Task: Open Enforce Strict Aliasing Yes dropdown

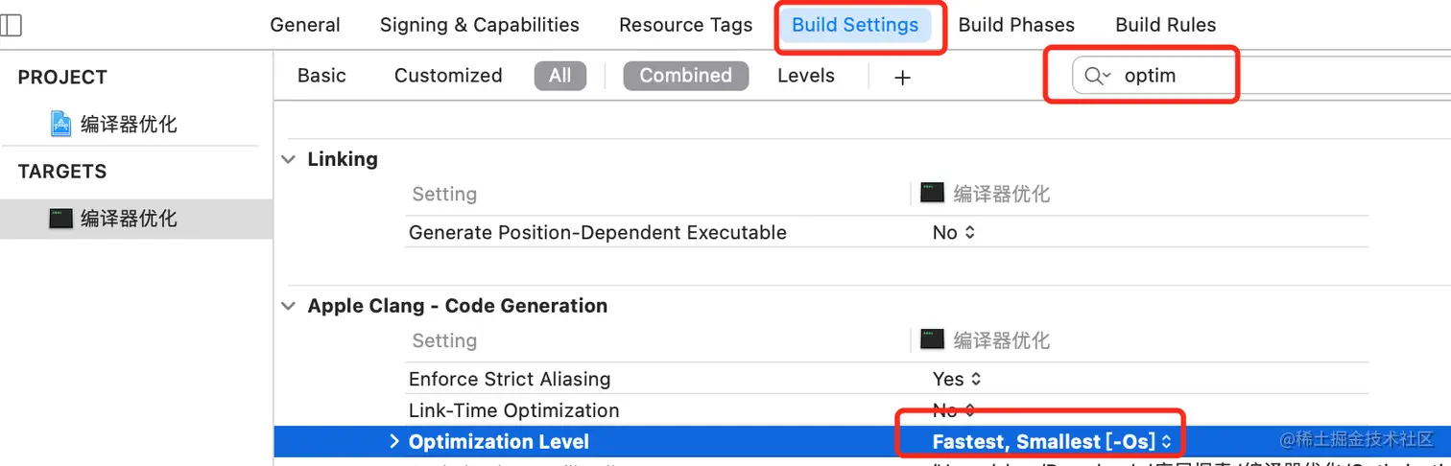Action: 956,379
